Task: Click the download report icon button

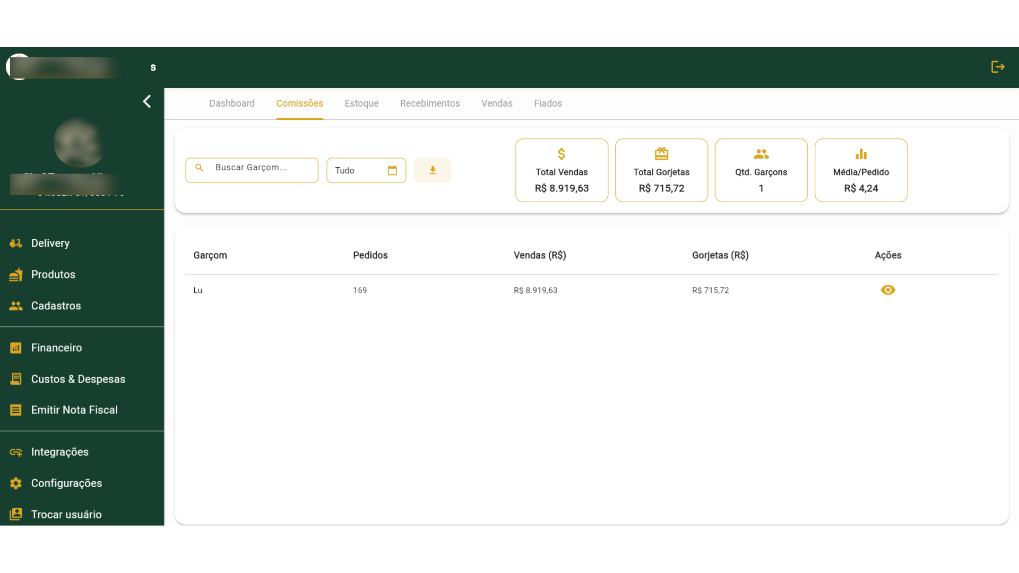Action: [x=433, y=170]
